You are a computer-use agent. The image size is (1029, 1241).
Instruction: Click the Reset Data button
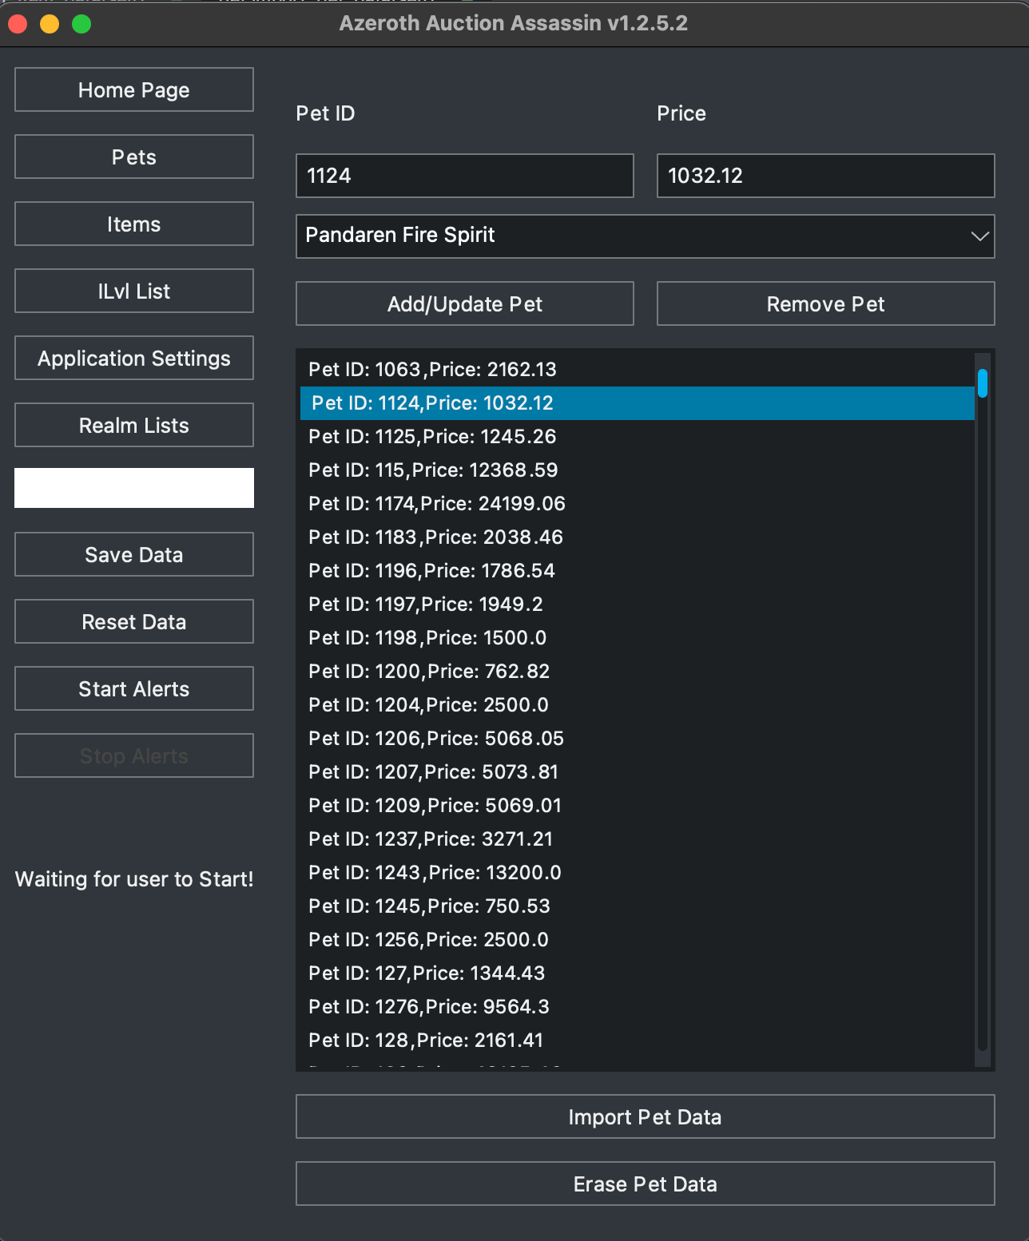pyautogui.click(x=134, y=621)
